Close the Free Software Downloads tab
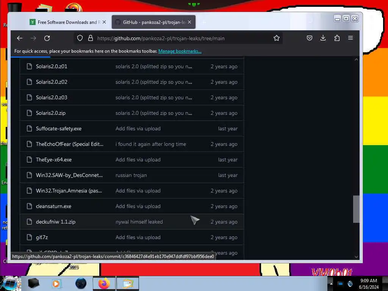 (104, 22)
